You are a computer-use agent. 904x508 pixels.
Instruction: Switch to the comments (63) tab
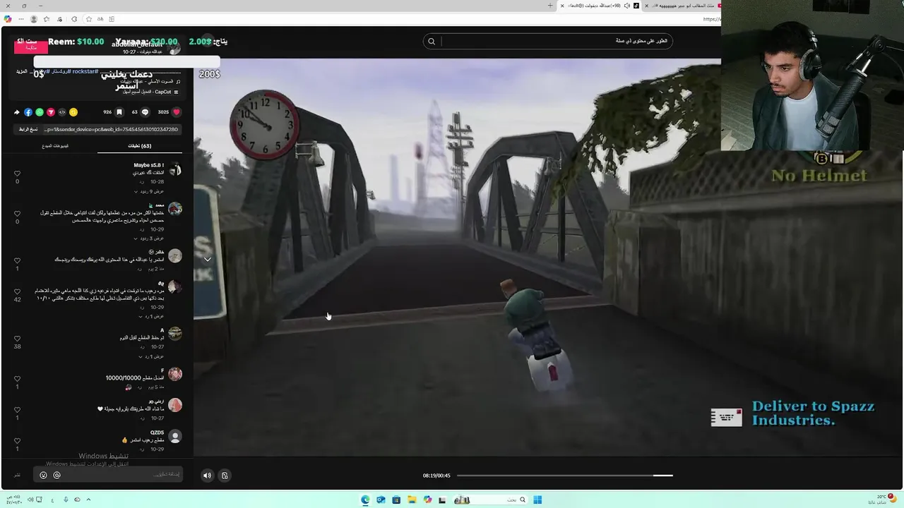[x=139, y=146]
